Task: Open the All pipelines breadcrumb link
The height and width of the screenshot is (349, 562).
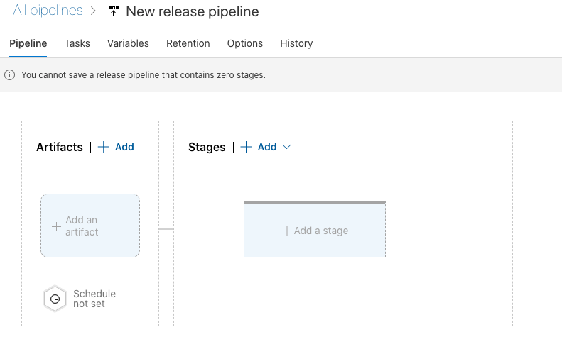Action: [48, 11]
